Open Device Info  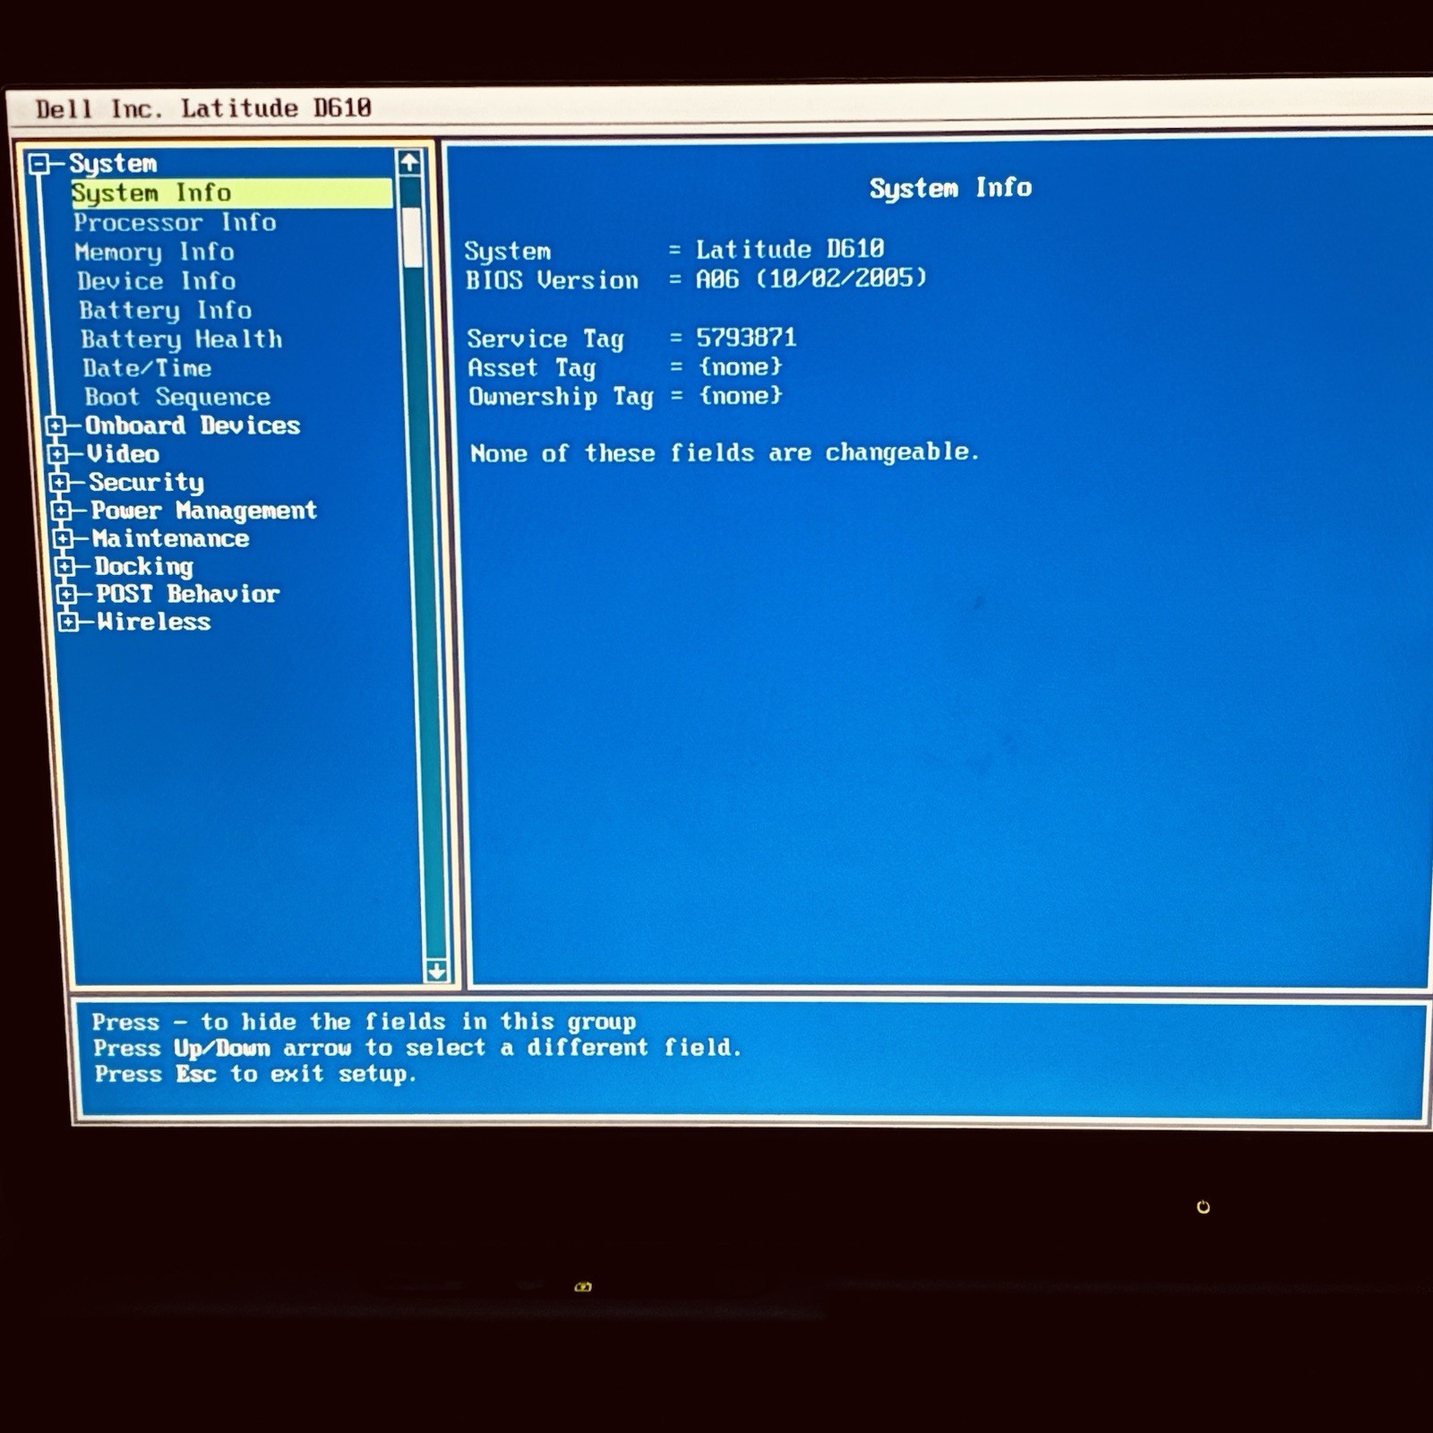[x=157, y=281]
